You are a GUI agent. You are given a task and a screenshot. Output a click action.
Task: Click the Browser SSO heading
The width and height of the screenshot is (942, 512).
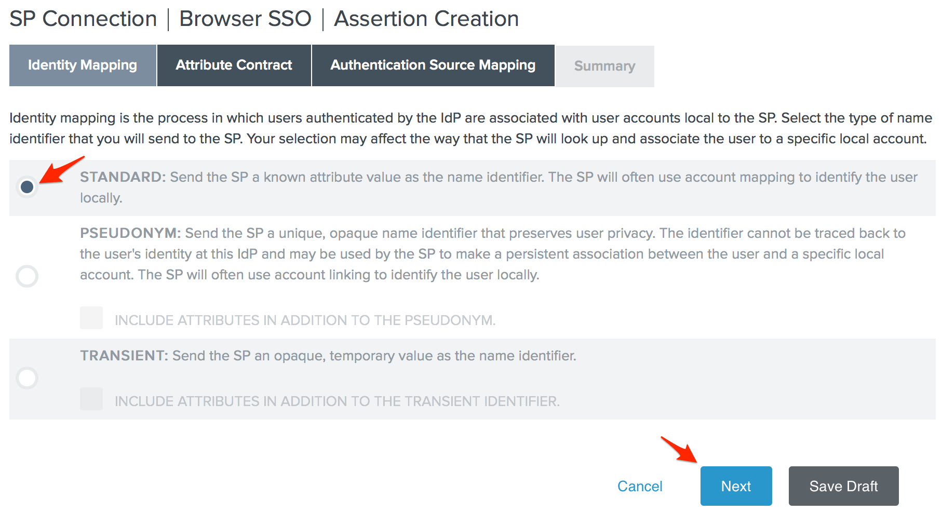tap(245, 19)
